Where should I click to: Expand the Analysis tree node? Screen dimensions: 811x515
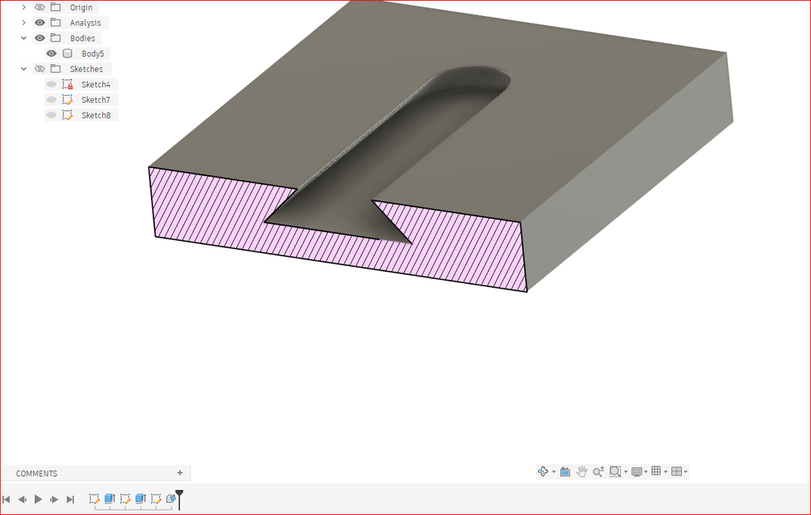(24, 23)
